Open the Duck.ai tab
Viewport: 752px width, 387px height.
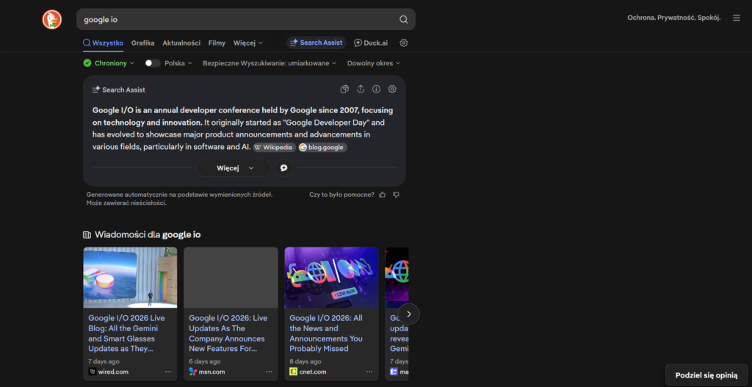click(371, 43)
